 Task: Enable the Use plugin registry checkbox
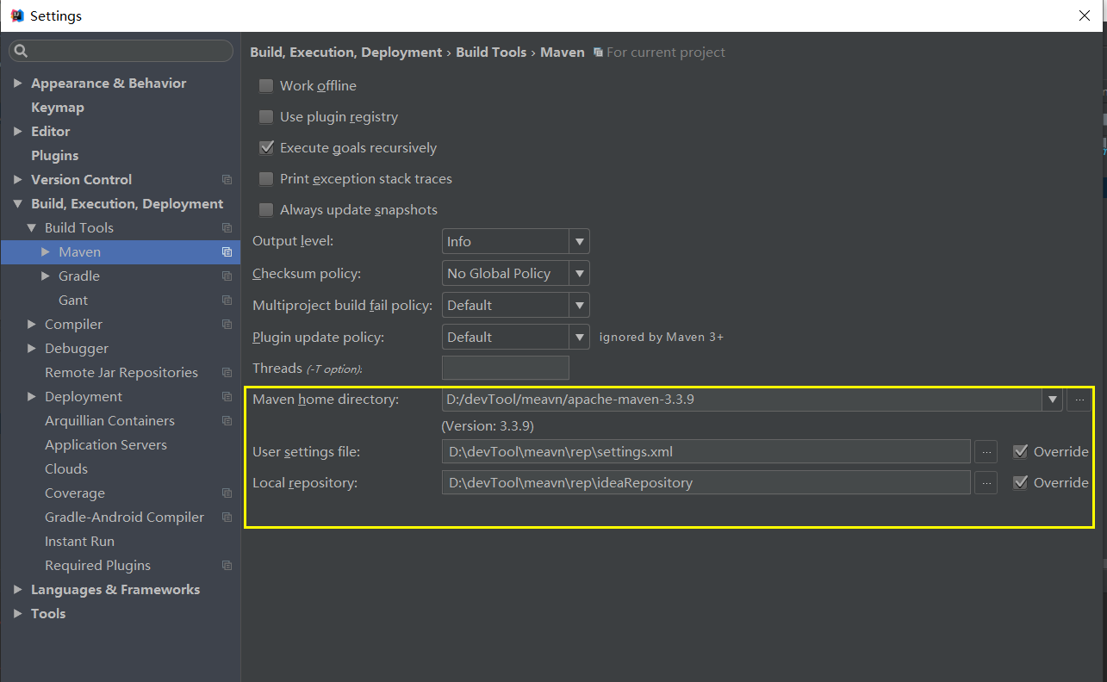click(266, 117)
